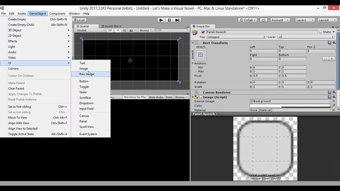The width and height of the screenshot is (340, 191).
Task: Open Rect Transform help book icon
Action: [x=329, y=42]
